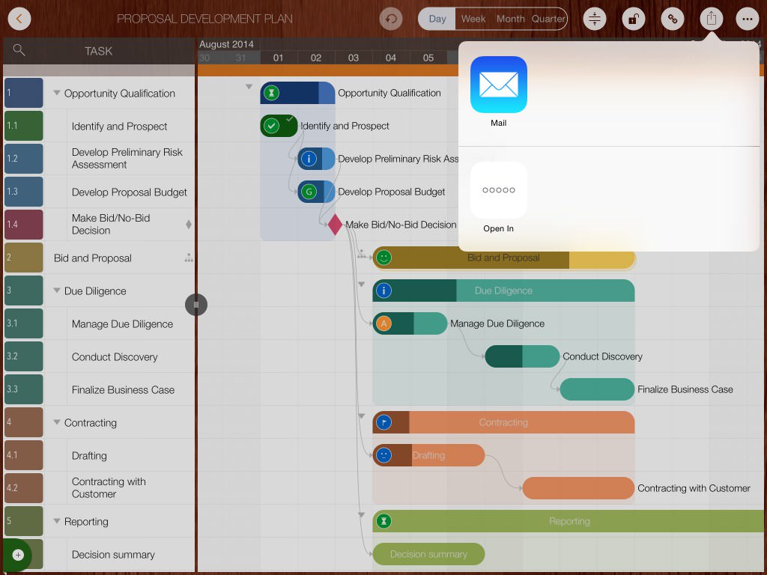This screenshot has width=767, height=575.
Task: Collapse the Opportunity Qualification group
Action: (x=57, y=94)
